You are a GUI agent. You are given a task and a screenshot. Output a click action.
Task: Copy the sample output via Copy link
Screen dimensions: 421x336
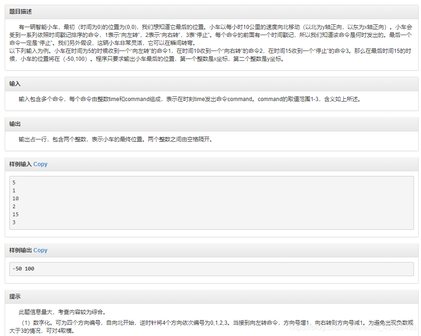click(x=40, y=250)
